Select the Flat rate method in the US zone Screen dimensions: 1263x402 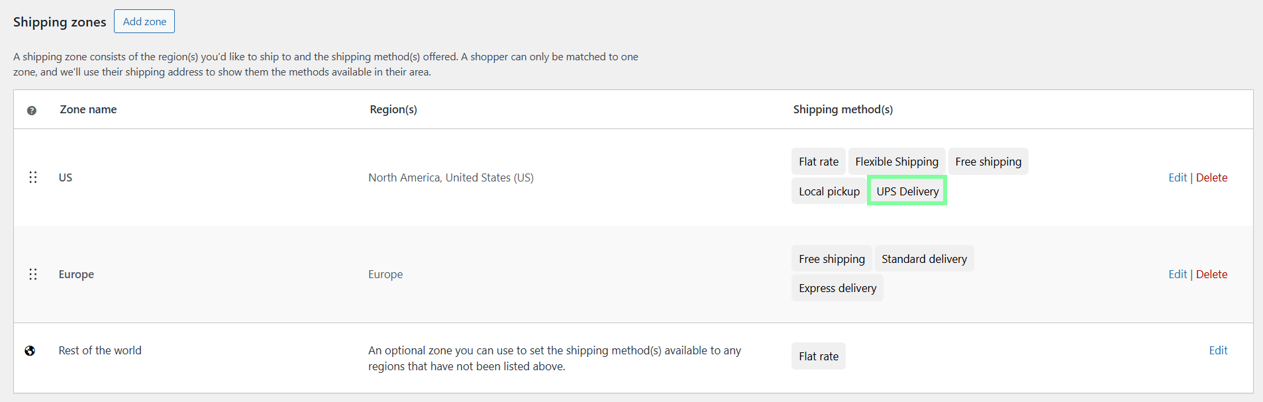point(818,161)
